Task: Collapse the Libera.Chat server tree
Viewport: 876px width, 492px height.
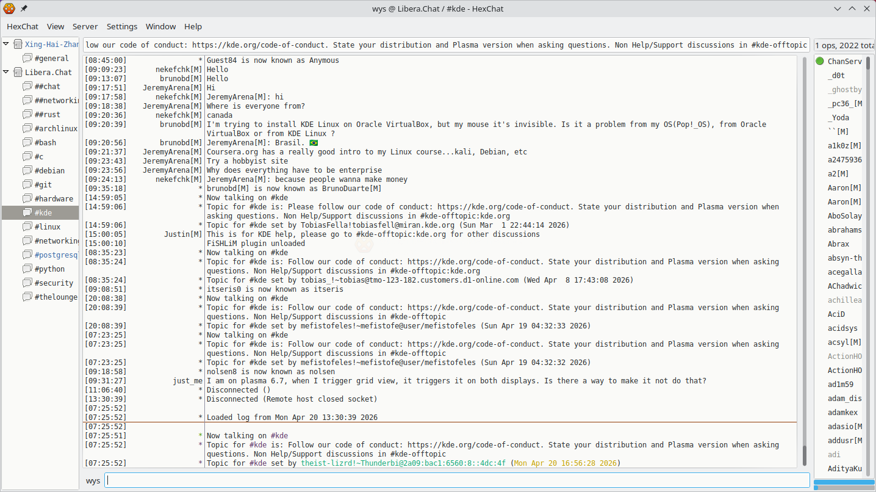Action: pos(6,72)
